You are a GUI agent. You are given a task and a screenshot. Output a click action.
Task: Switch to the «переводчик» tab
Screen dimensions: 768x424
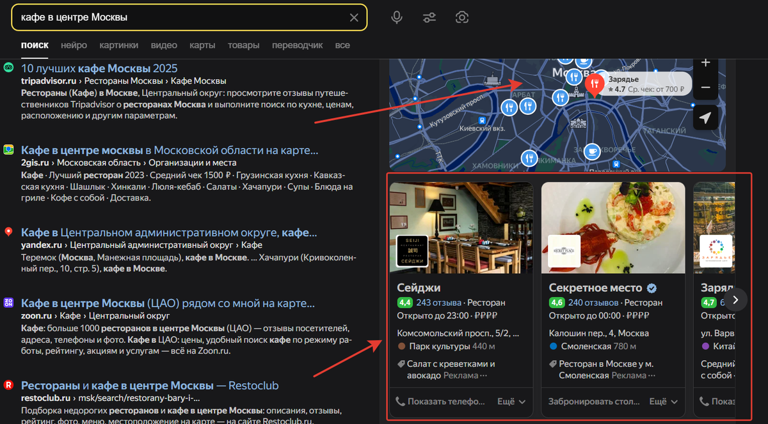(297, 45)
